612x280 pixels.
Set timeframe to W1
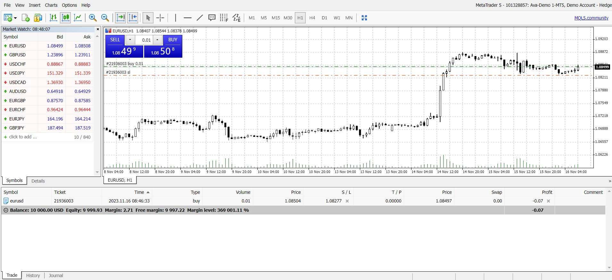pos(337,18)
